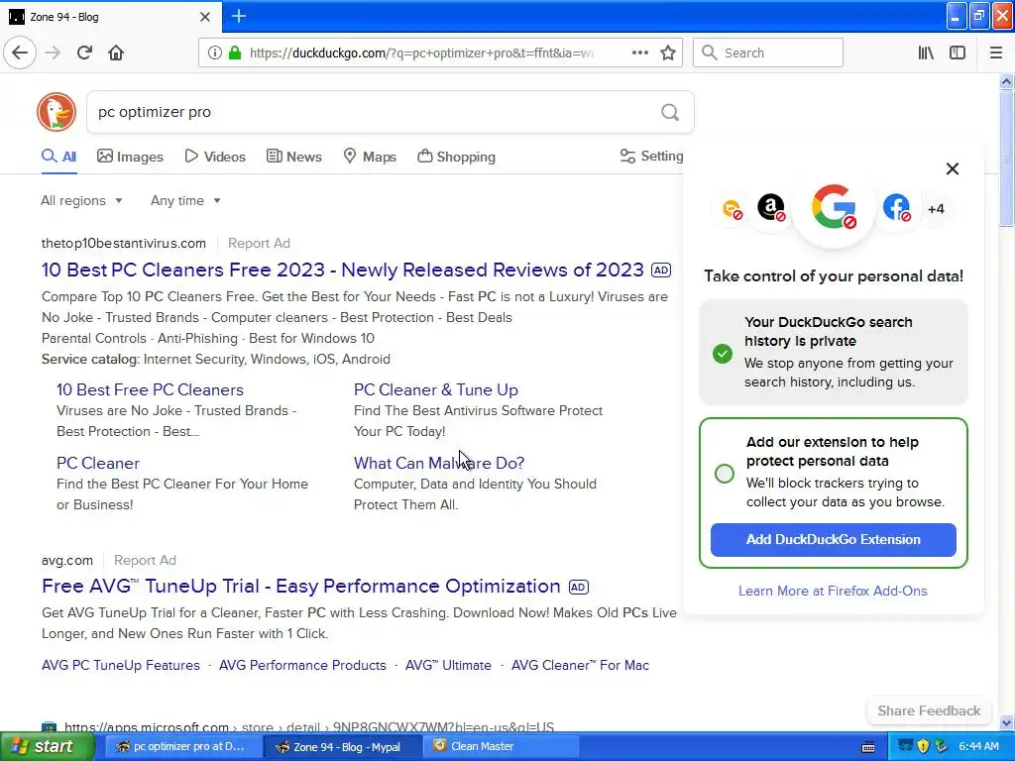
Task: Click the Share Feedback button
Action: click(929, 710)
